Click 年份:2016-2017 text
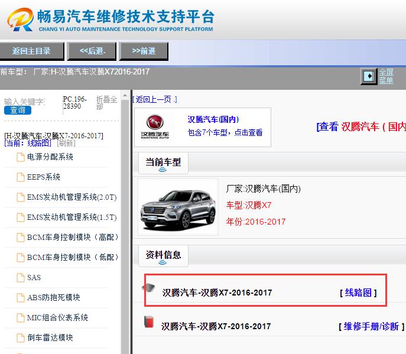The width and height of the screenshot is (406, 354). (x=255, y=222)
